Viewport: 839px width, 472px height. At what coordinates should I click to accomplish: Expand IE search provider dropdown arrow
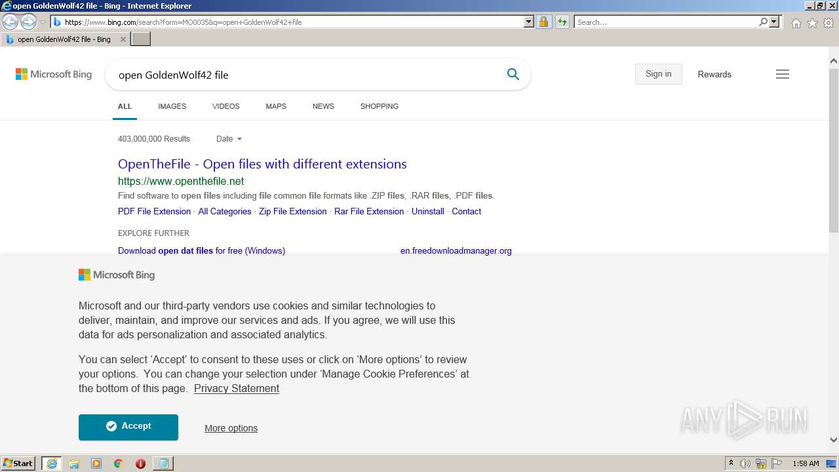click(x=774, y=22)
